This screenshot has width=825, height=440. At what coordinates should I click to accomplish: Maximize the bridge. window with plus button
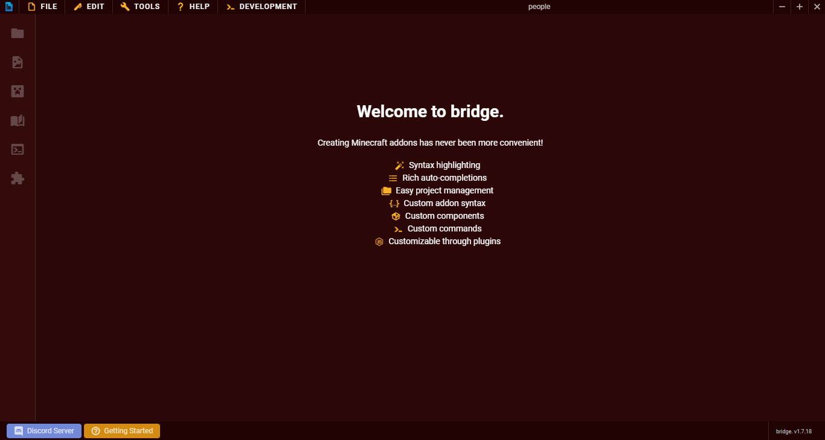click(800, 7)
